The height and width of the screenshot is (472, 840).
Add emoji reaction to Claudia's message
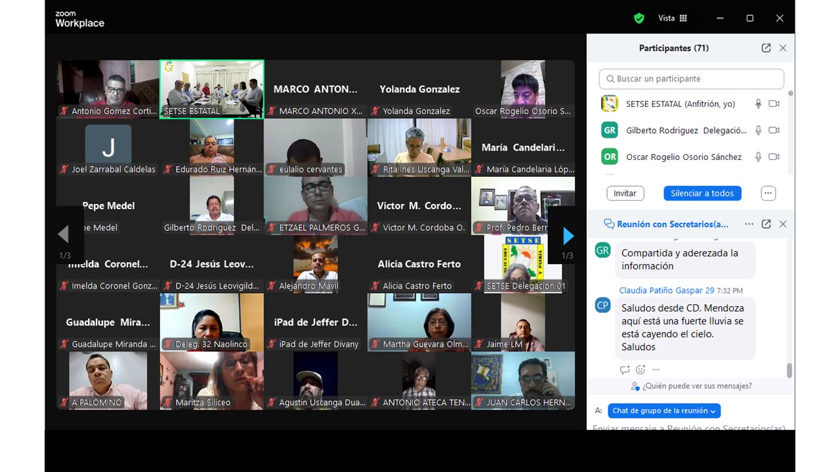point(640,370)
